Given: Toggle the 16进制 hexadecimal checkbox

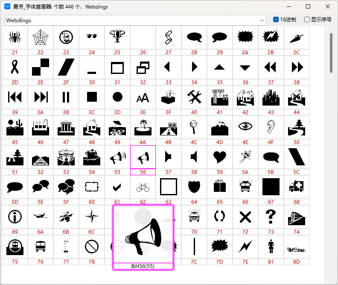Looking at the screenshot, I should (x=276, y=20).
